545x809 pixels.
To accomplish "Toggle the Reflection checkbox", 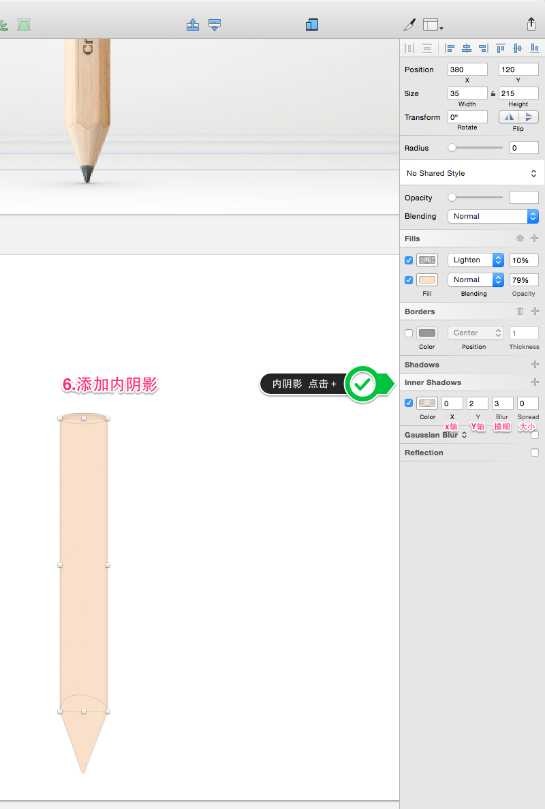I will tap(535, 453).
